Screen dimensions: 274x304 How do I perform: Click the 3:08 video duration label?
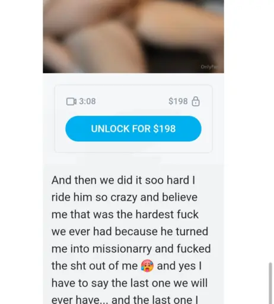click(87, 102)
